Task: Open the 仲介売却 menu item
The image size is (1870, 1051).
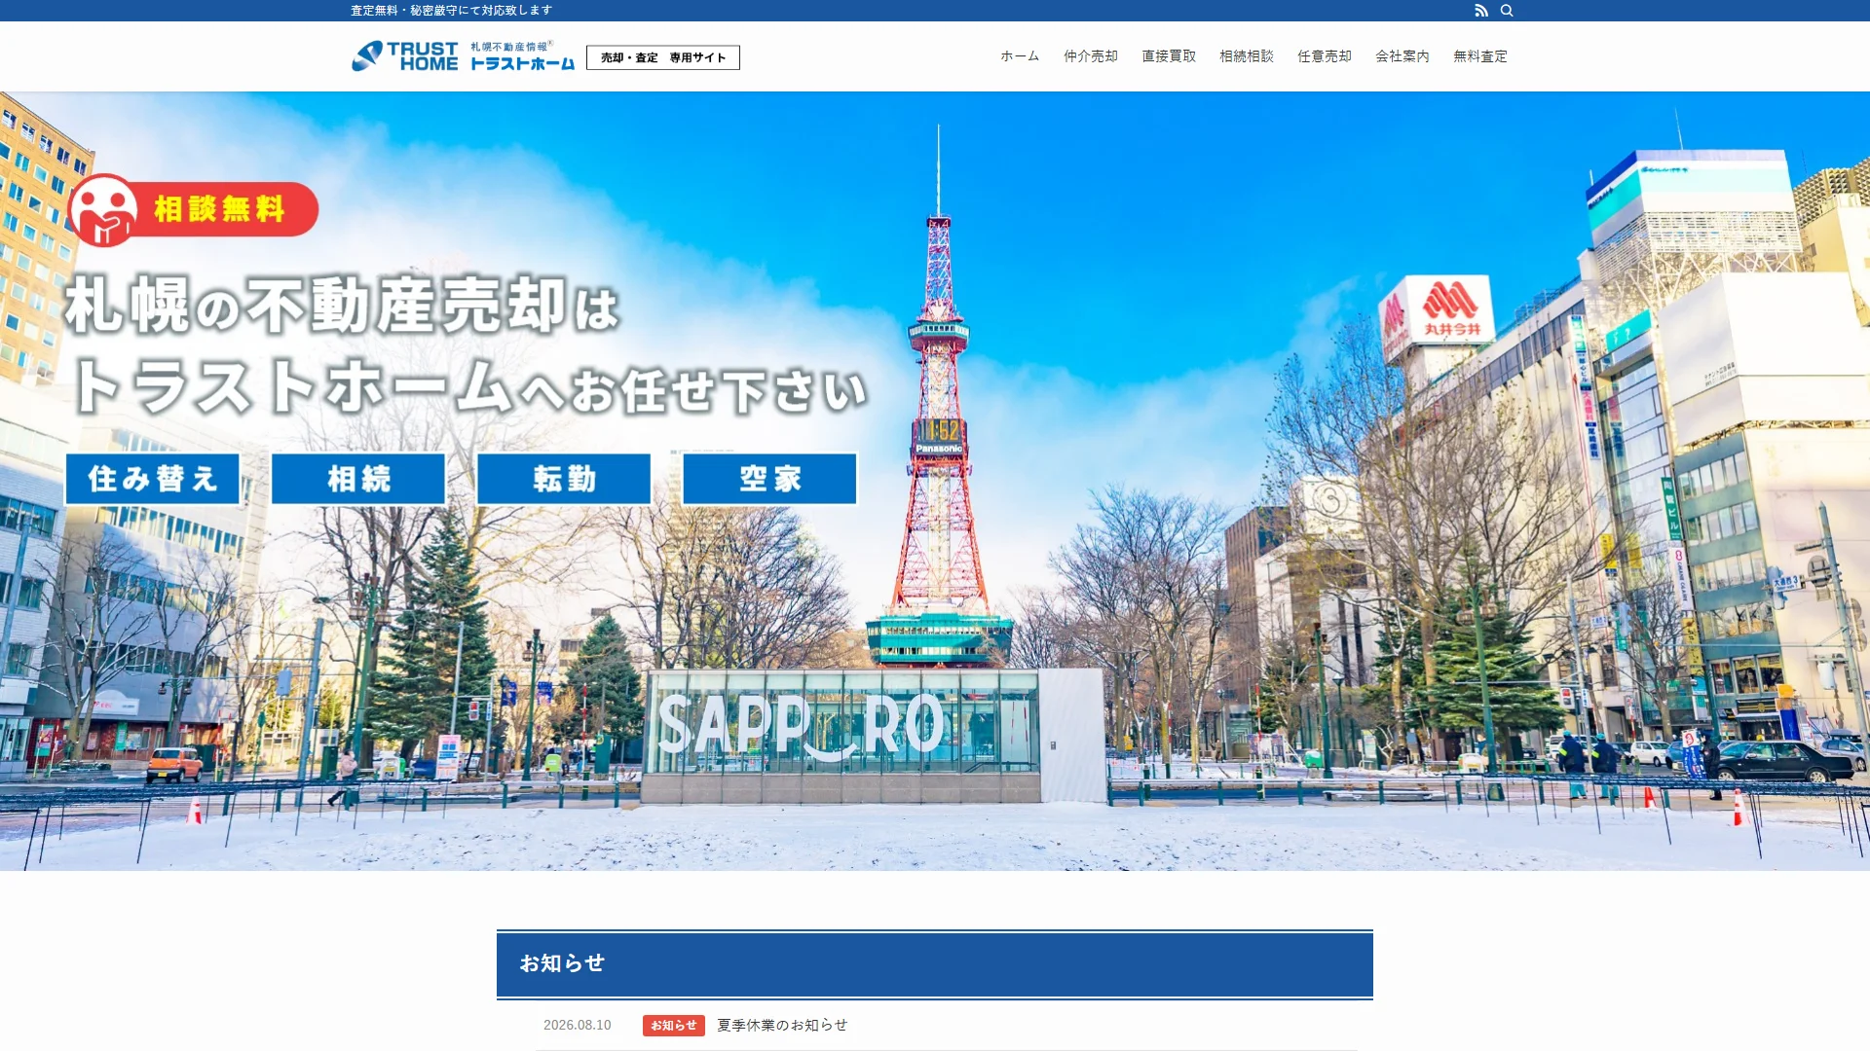Action: tap(1091, 56)
